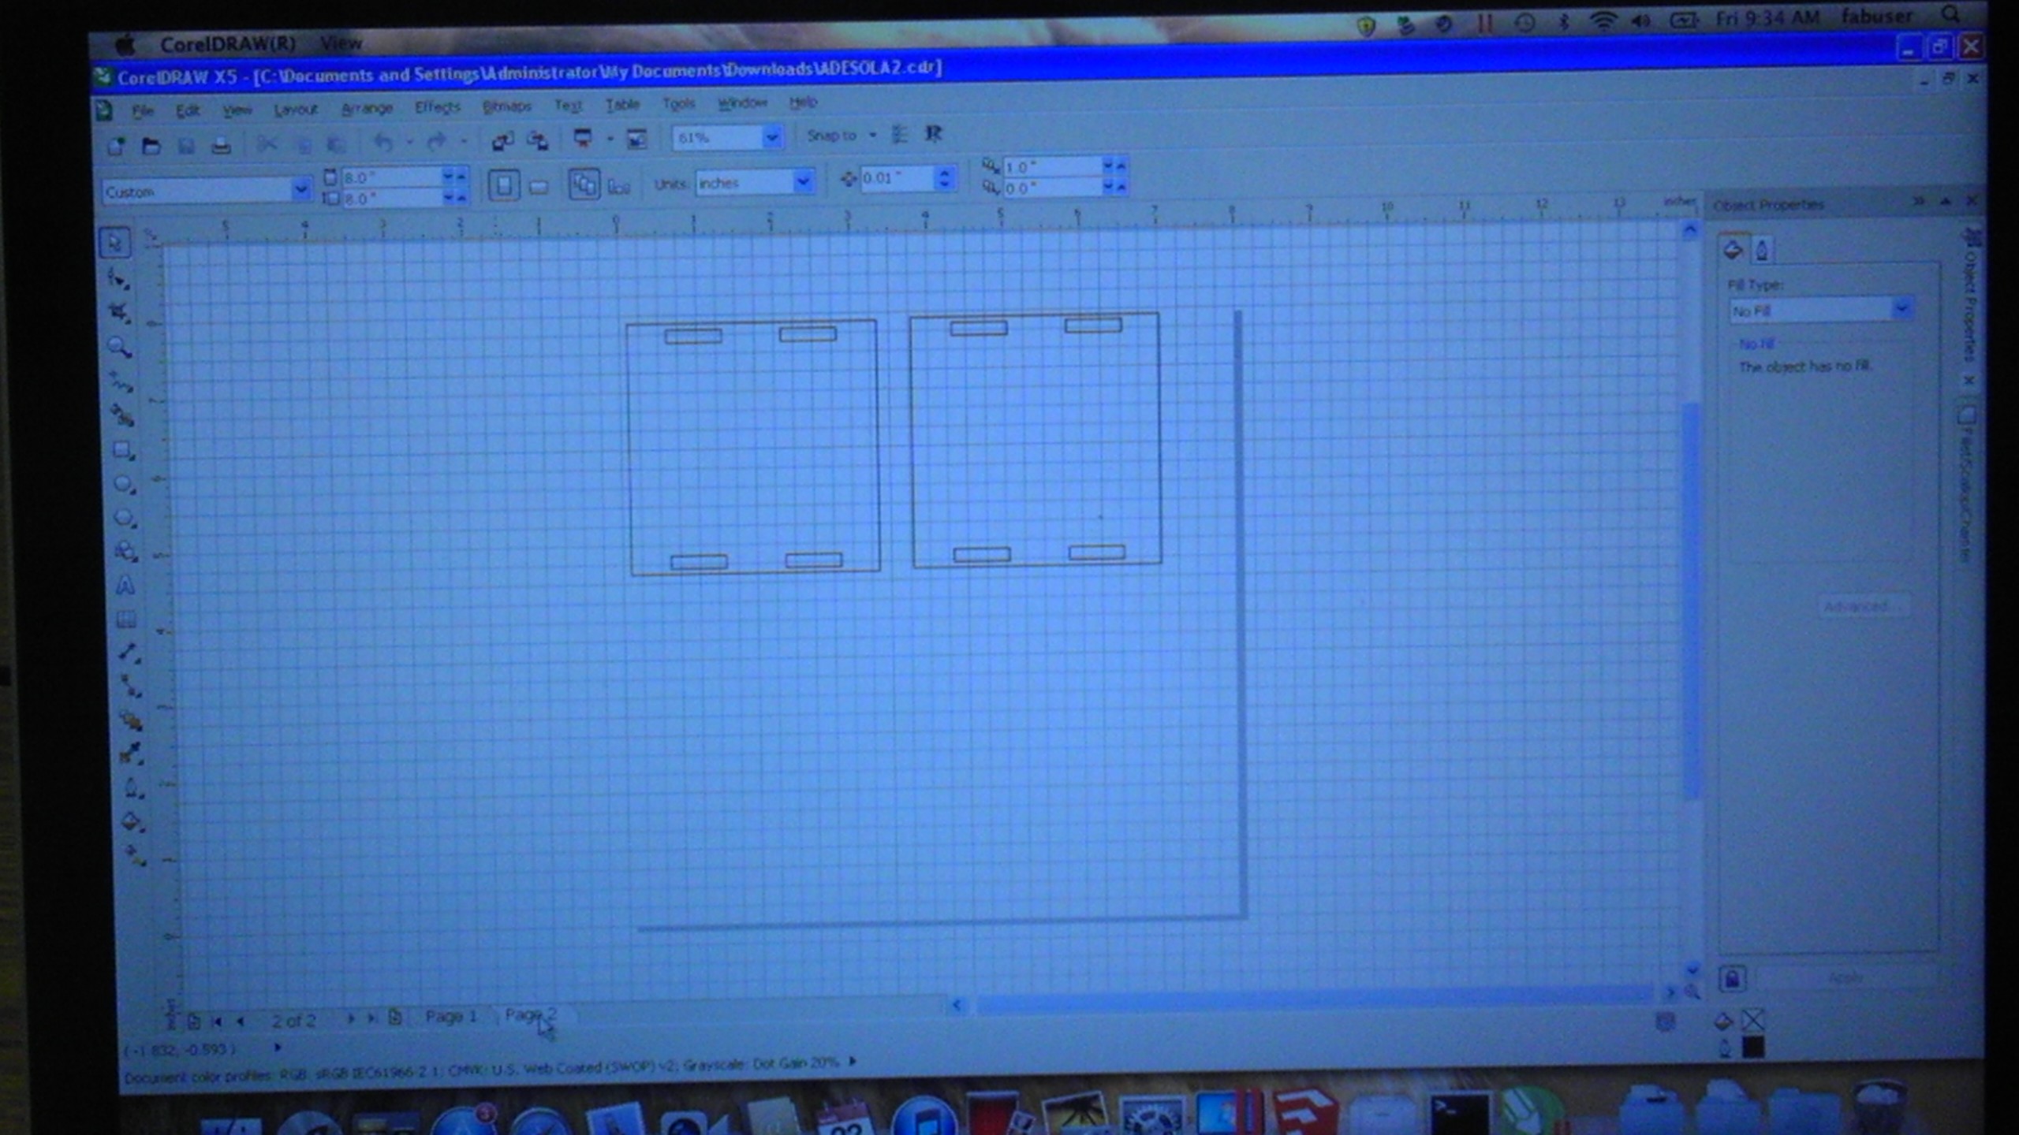Toggle landscape page orientation
Image resolution: width=2019 pixels, height=1135 pixels.
(539, 187)
